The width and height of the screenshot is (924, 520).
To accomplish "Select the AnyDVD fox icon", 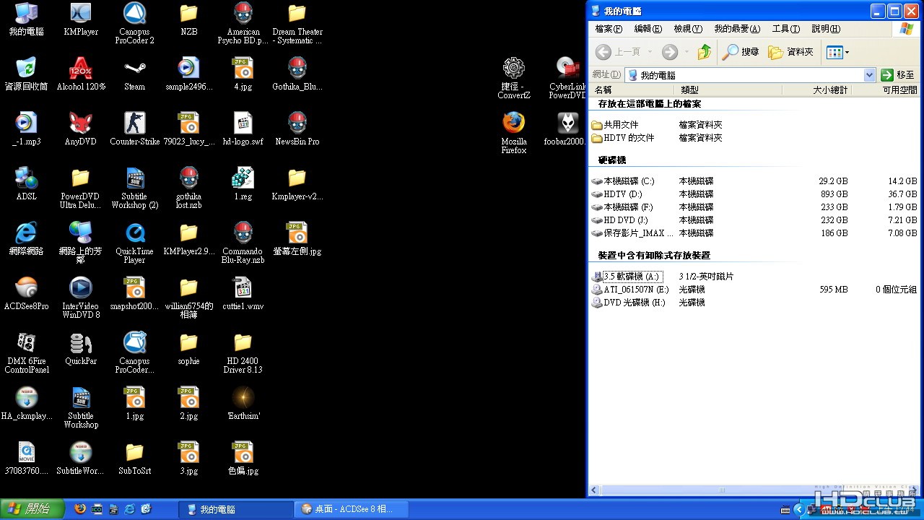I will point(80,129).
